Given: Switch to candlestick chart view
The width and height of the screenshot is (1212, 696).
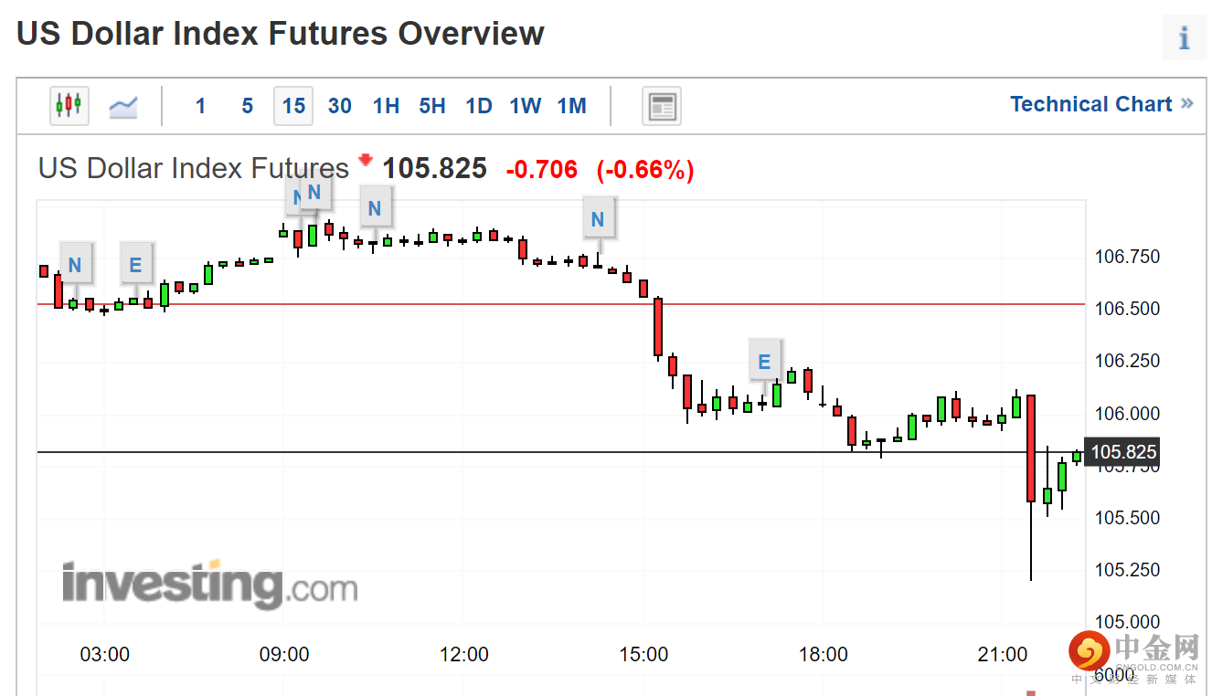Looking at the screenshot, I should click(x=69, y=106).
